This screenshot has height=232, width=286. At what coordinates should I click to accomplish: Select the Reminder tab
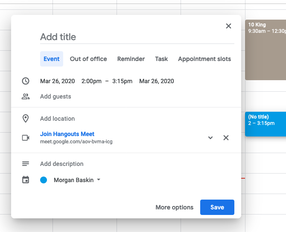pos(131,59)
